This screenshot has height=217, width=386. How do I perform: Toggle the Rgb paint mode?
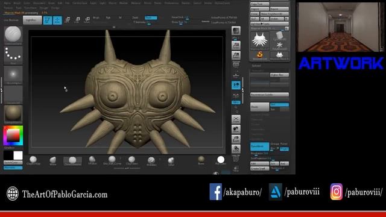[x=109, y=17]
